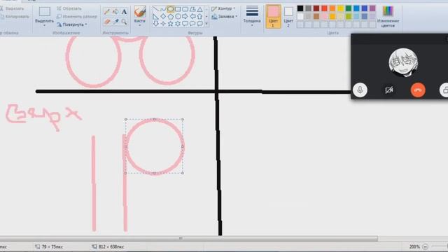Choose the Down arrow shape
The image size is (448, 252).
pyautogui.click(x=155, y=24)
